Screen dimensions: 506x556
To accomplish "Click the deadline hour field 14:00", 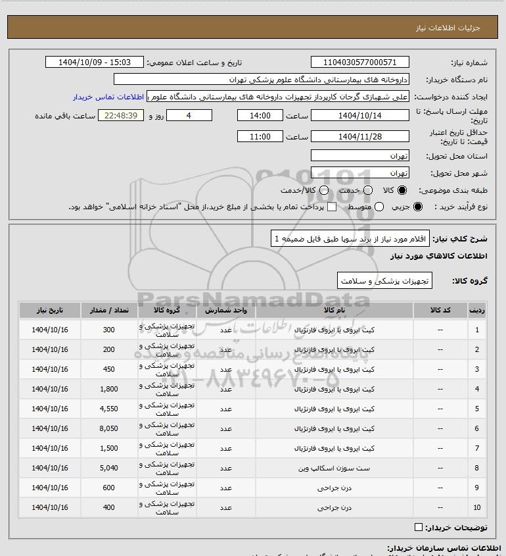I will (260, 115).
